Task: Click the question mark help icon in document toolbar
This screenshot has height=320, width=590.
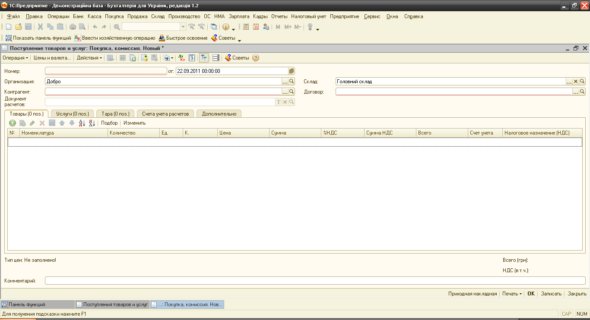Action: 256,58
